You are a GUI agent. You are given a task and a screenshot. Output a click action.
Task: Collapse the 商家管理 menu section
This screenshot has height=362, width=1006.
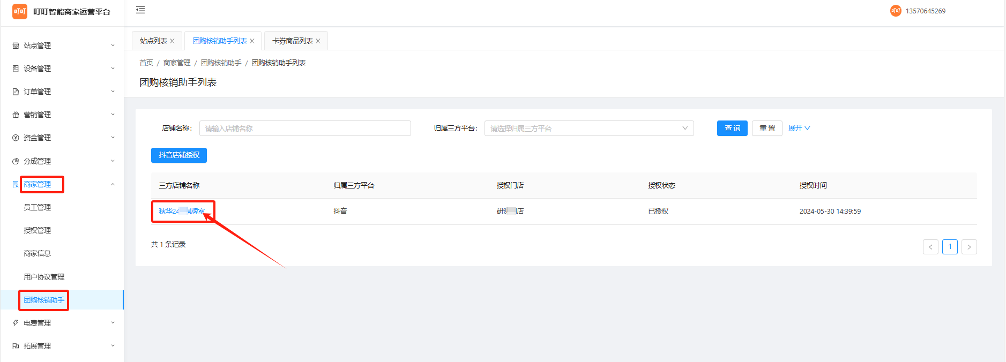click(x=63, y=184)
